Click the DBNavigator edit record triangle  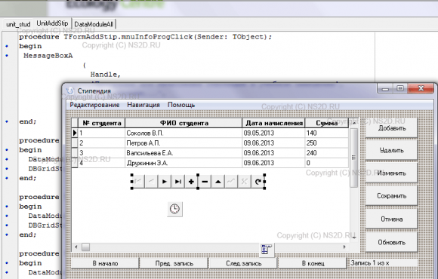click(218, 182)
